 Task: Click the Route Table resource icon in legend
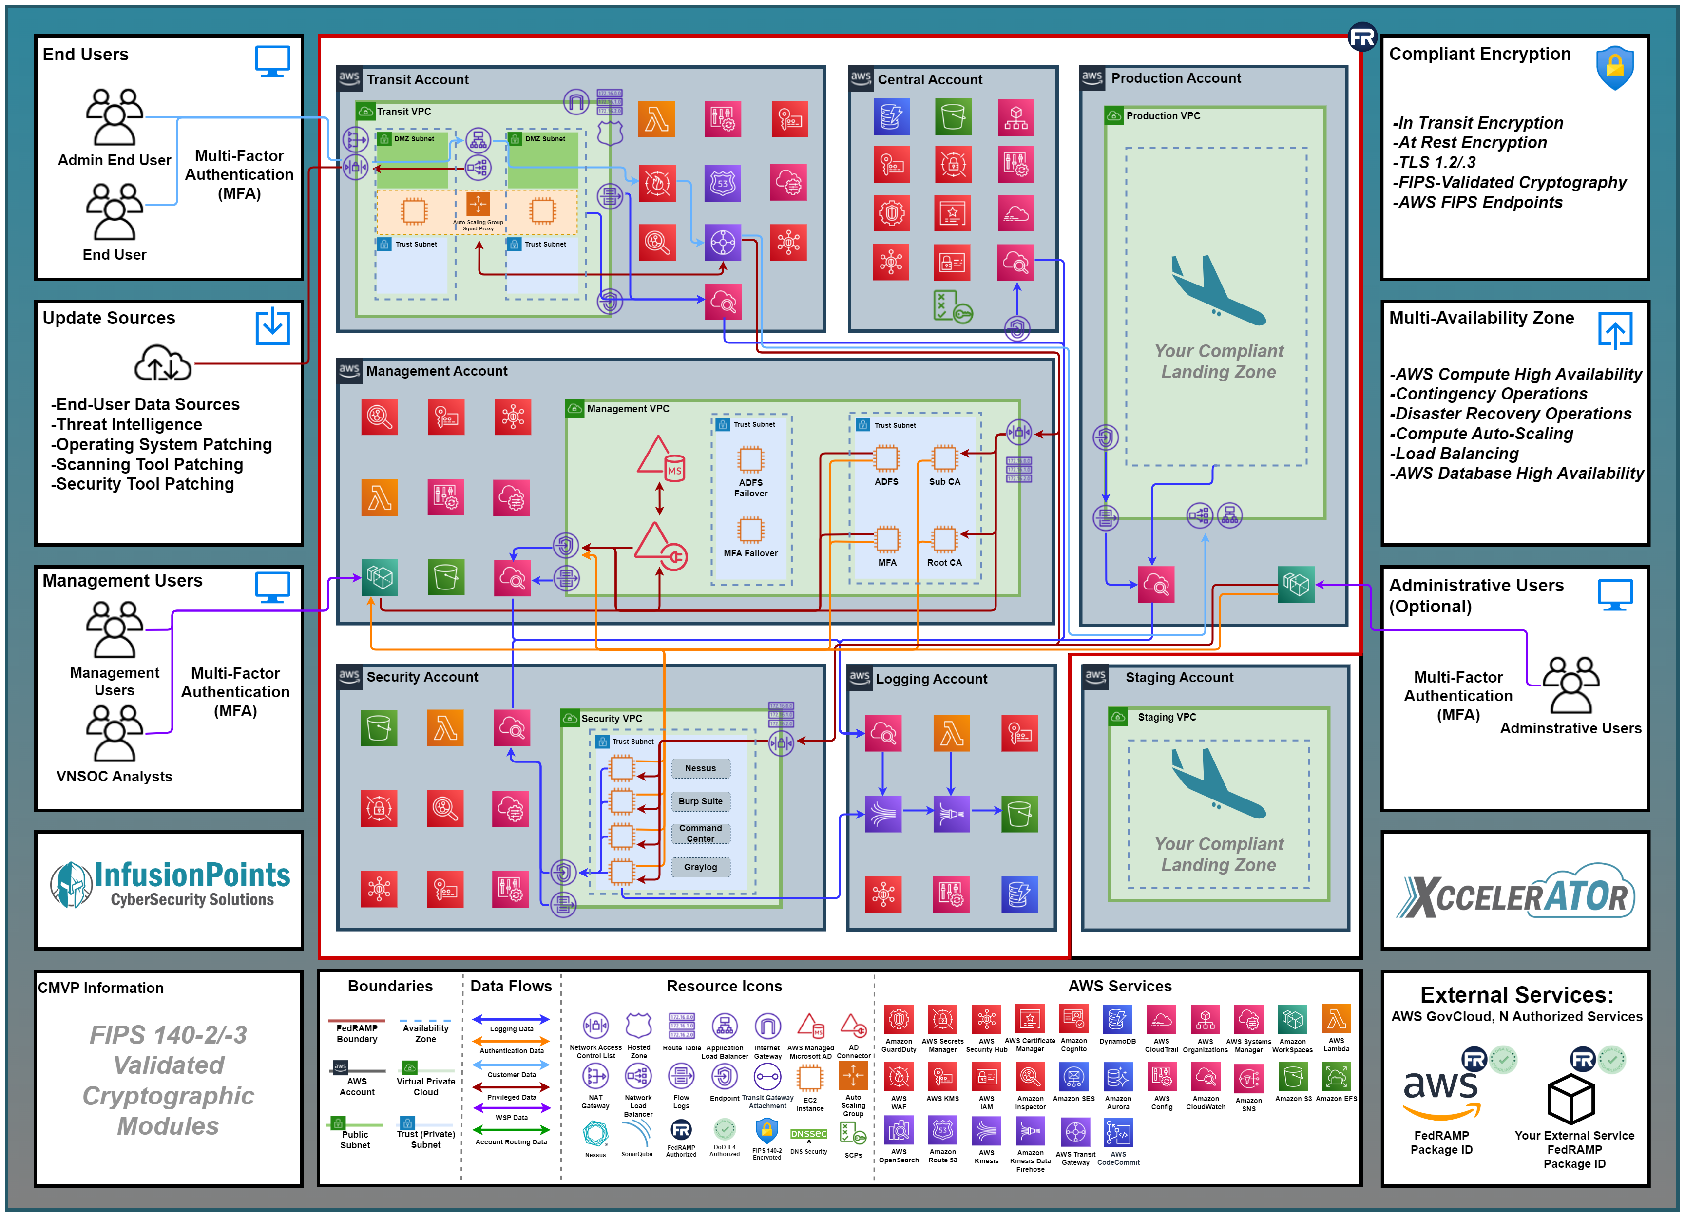[681, 1026]
